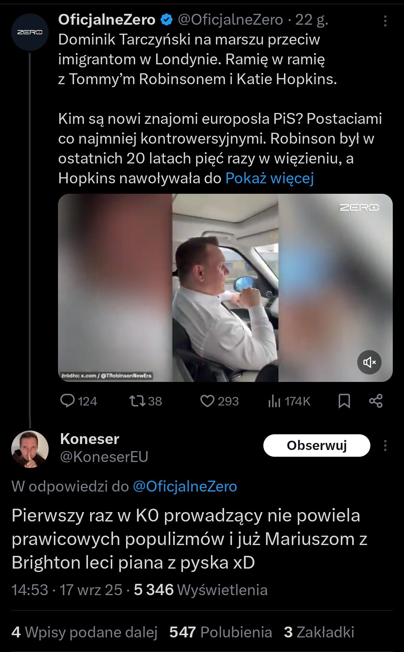The height and width of the screenshot is (652, 404).
Task: Share the post via share icon
Action: pyautogui.click(x=376, y=401)
